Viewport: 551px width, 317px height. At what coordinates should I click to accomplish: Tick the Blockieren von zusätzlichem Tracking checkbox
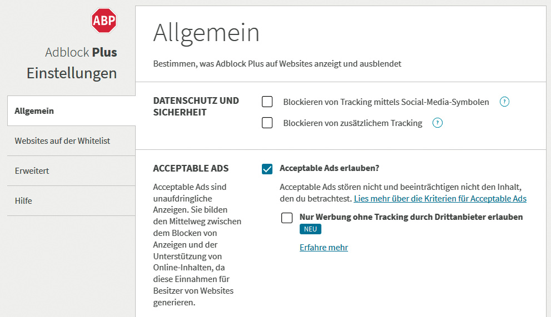[x=267, y=123]
